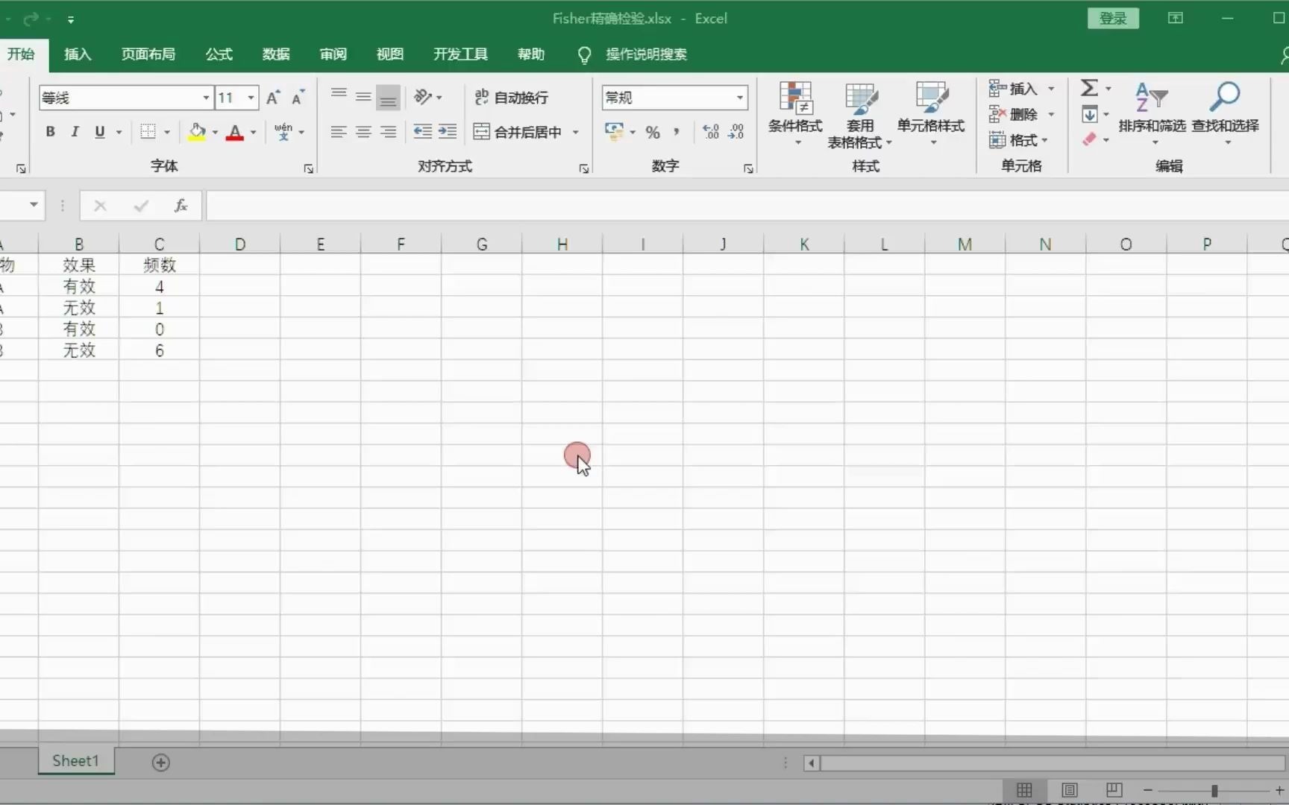The height and width of the screenshot is (805, 1289).
Task: Toggle bold formatting
Action: point(50,132)
